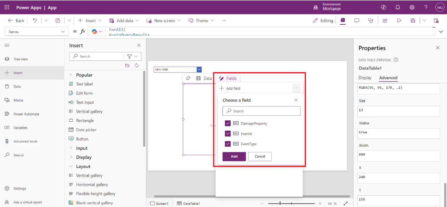This screenshot has height=207, width=447.
Task: Click the Save icon in toolbar
Action: (413, 20)
